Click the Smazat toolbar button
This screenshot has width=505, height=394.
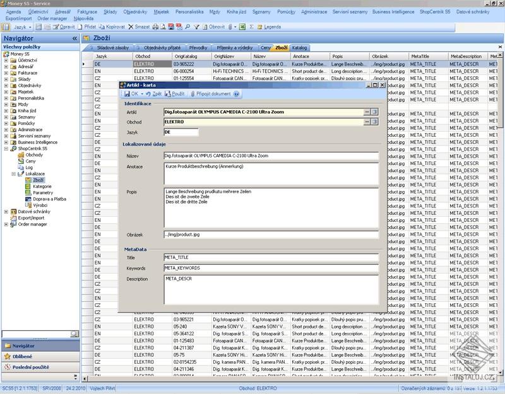tap(139, 27)
